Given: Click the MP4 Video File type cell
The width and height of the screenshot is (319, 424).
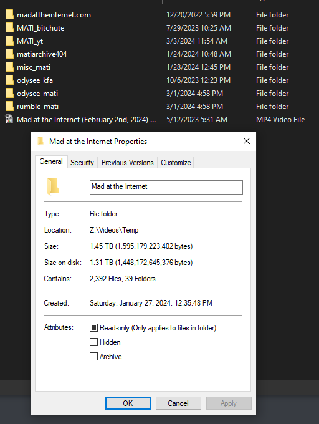Looking at the screenshot, I should click(x=280, y=120).
